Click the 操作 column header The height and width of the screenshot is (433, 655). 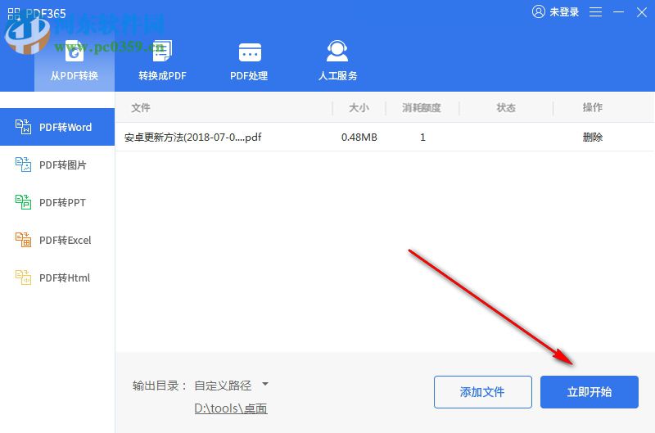click(x=592, y=107)
